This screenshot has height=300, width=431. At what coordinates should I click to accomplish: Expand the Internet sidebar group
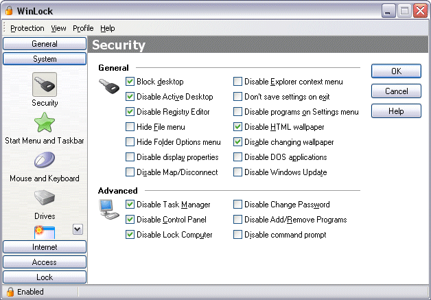pyautogui.click(x=45, y=247)
